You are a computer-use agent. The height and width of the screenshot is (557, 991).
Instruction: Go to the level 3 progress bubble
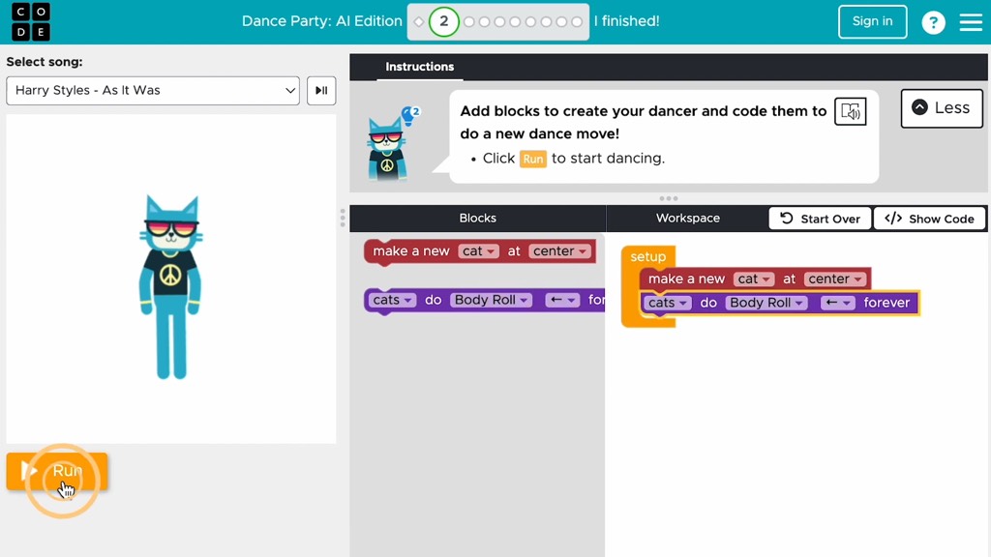tap(469, 21)
